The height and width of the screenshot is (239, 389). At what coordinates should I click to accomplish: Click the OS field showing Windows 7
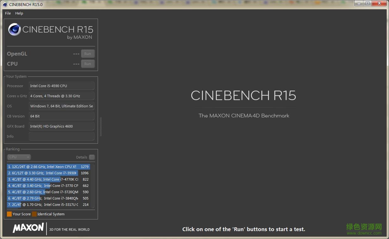click(x=61, y=106)
